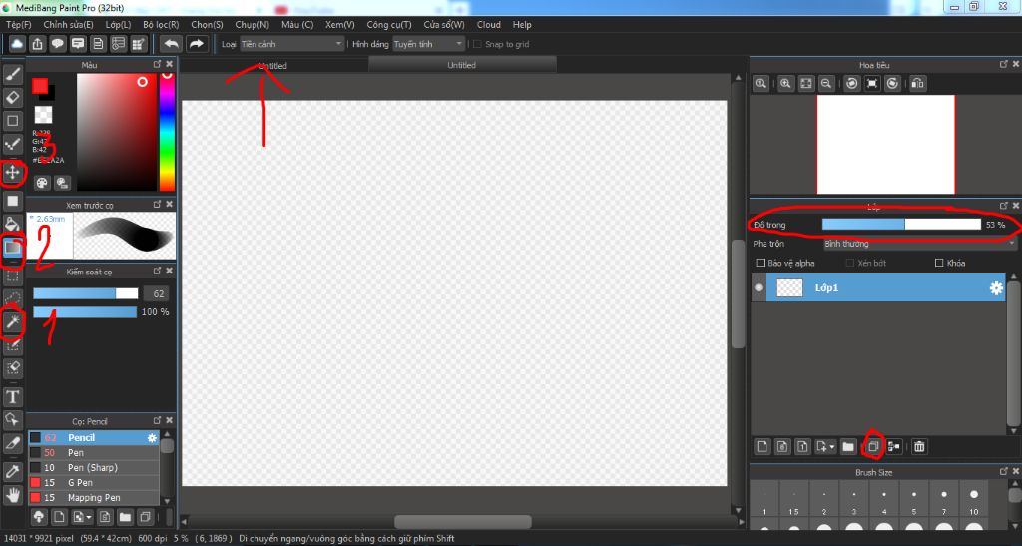Viewport: 1022px width, 546px height.
Task: Click the cloud icon in top toolbar
Action: point(18,44)
